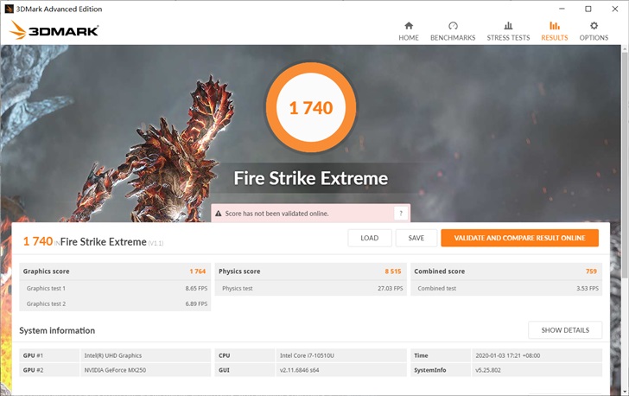Click the 3DMark logo in the header
The height and width of the screenshot is (396, 629).
point(54,31)
